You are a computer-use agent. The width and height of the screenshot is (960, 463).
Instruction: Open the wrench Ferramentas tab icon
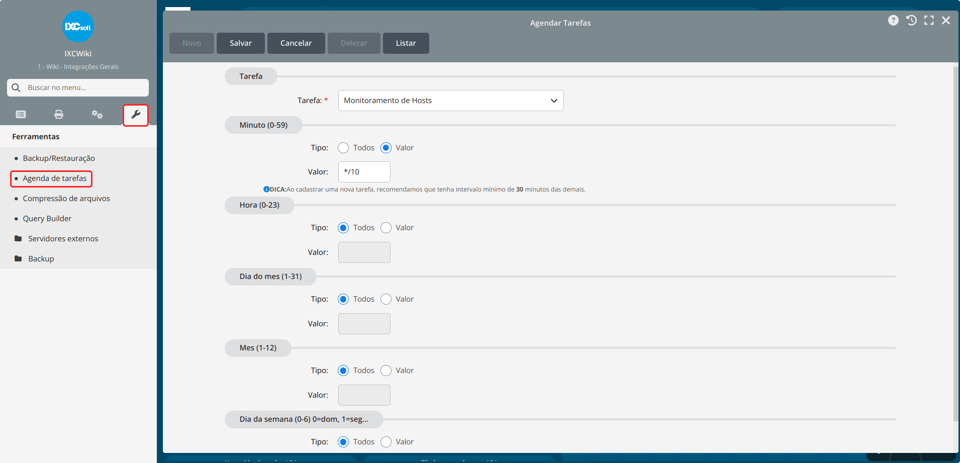(x=136, y=115)
